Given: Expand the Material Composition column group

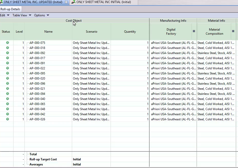Looking at the screenshot, I should (x=233, y=31).
